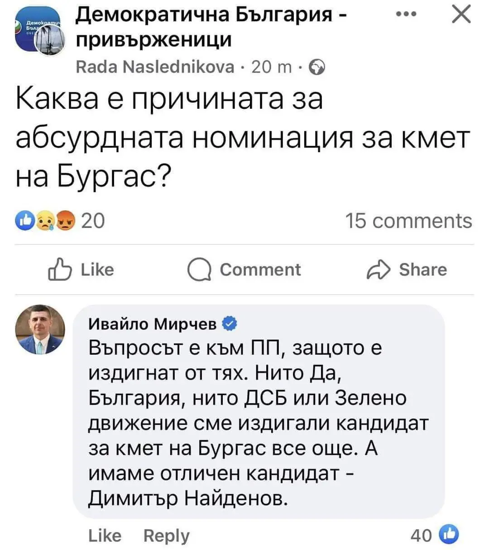Click the blue thumbs-up reaction icon
Viewport: 489px width, 550px height.
click(24, 221)
